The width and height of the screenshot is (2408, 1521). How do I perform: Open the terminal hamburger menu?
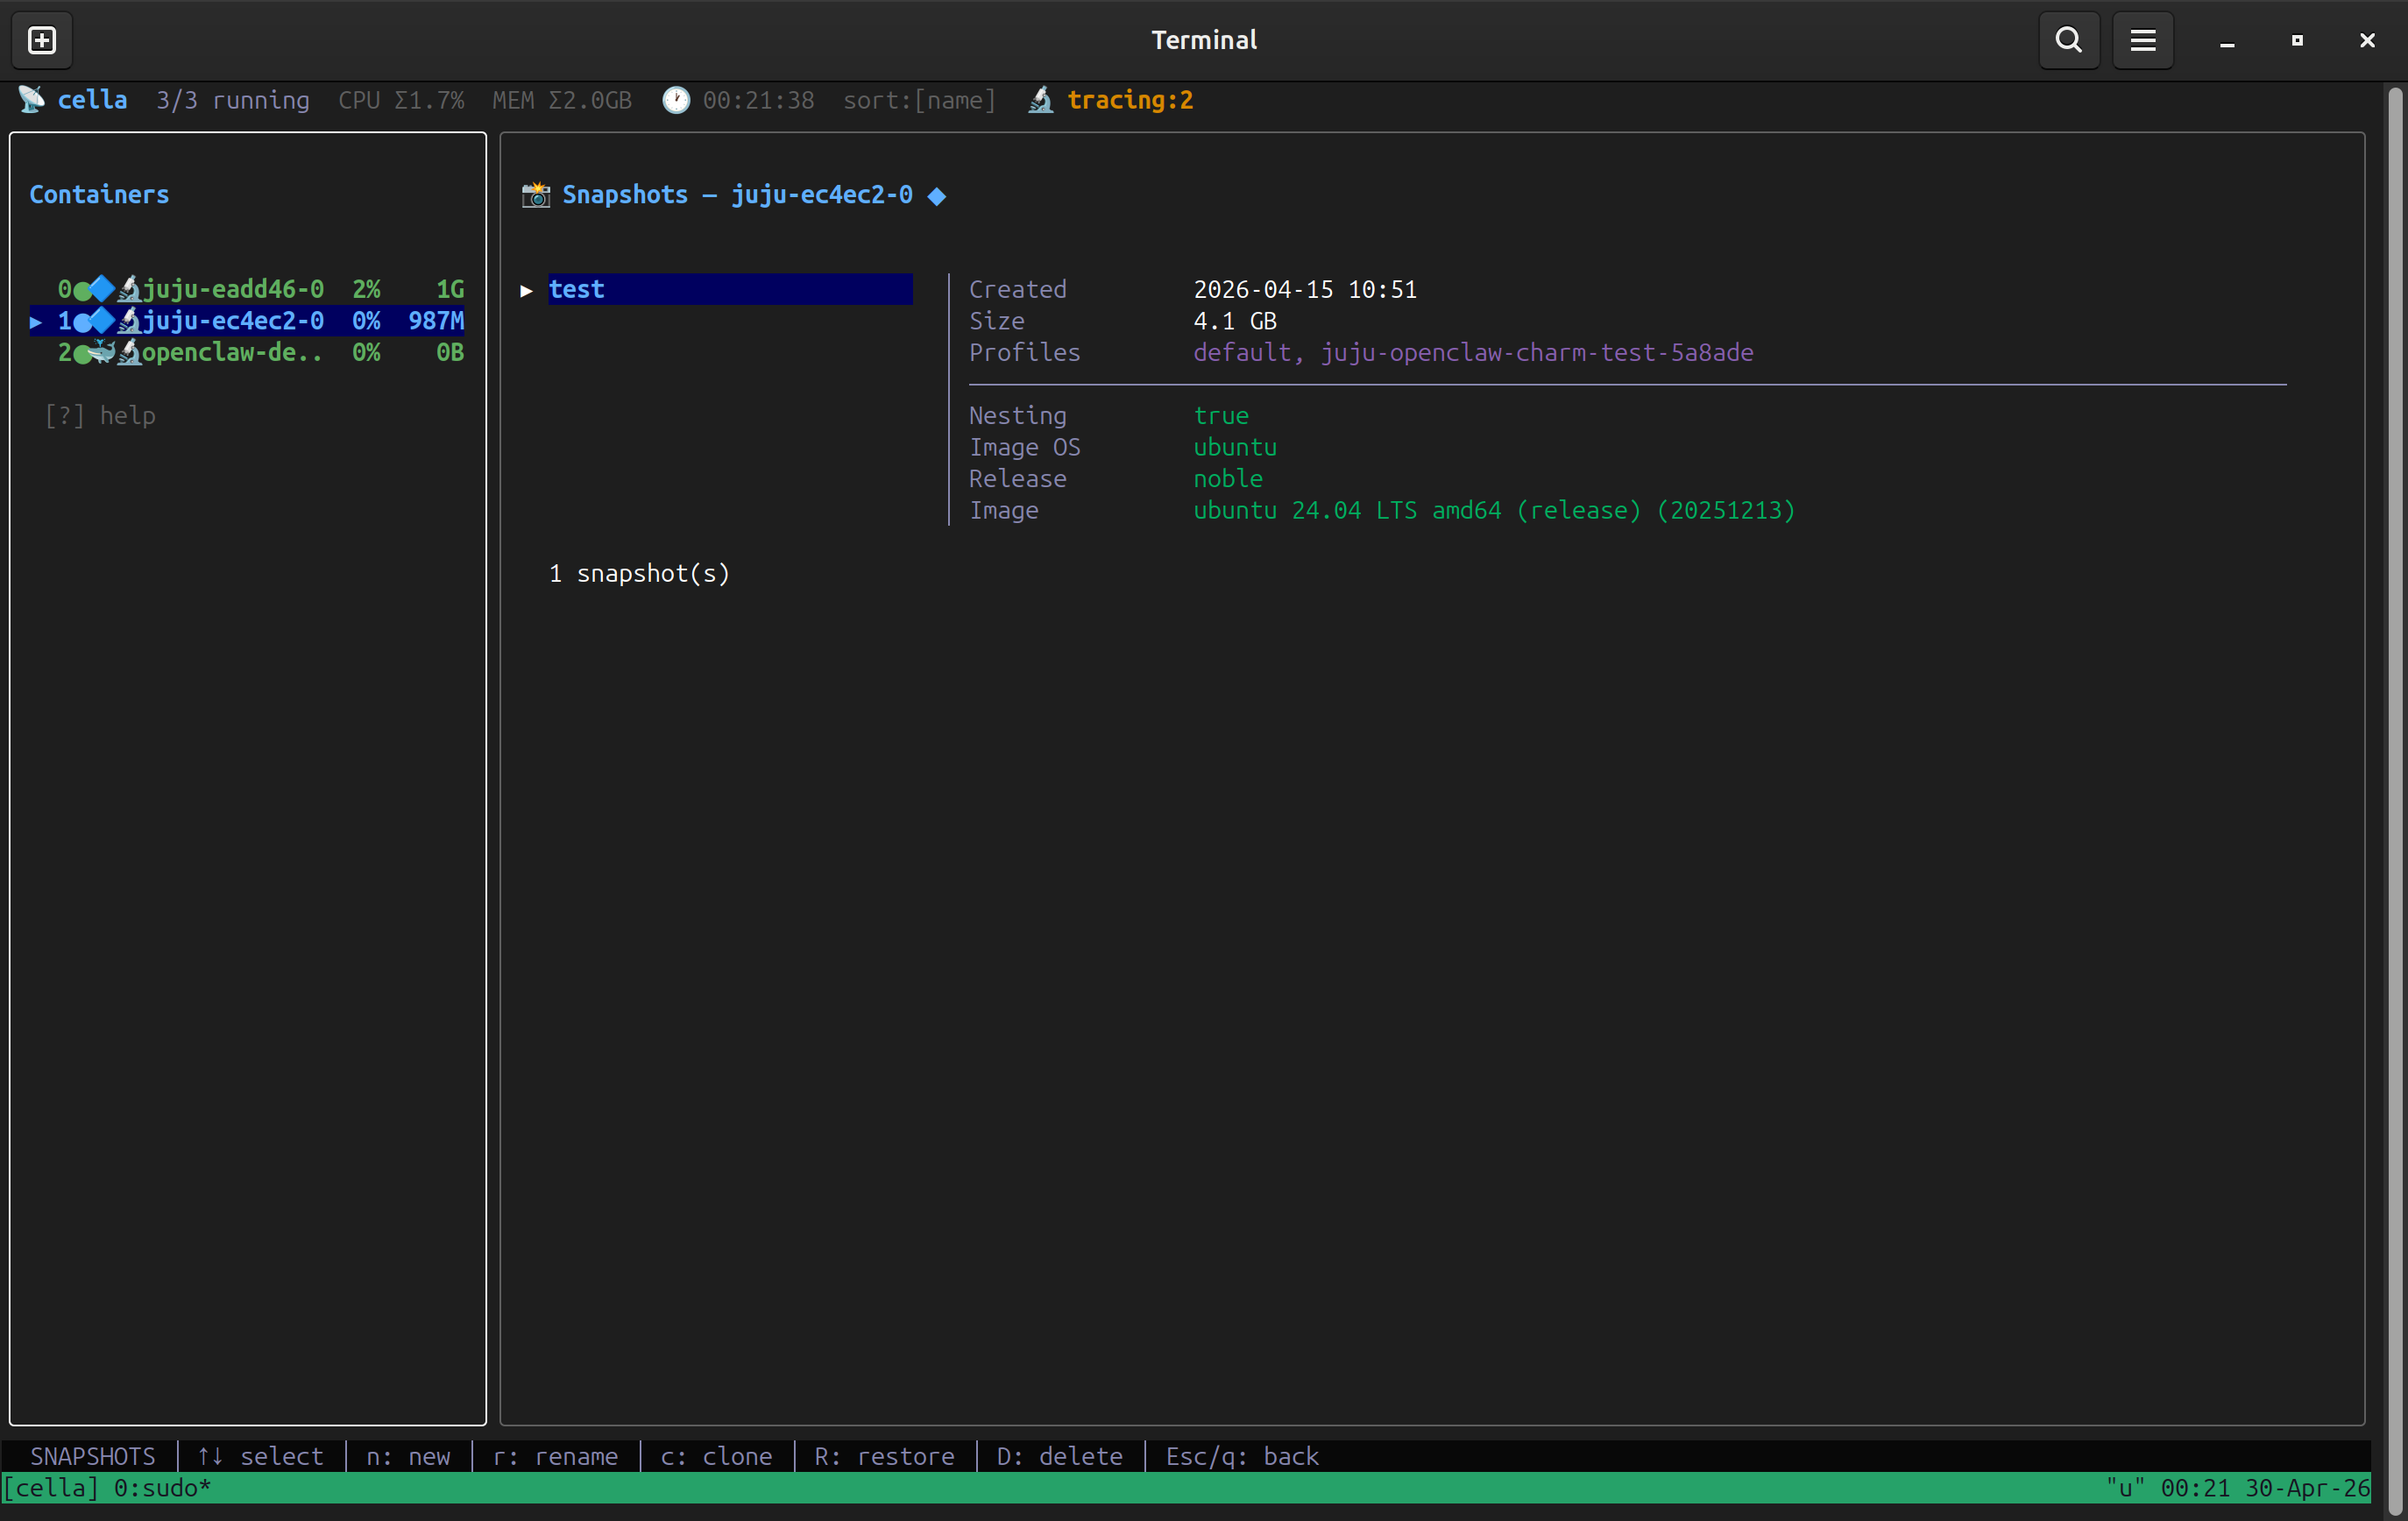pyautogui.click(x=2143, y=40)
